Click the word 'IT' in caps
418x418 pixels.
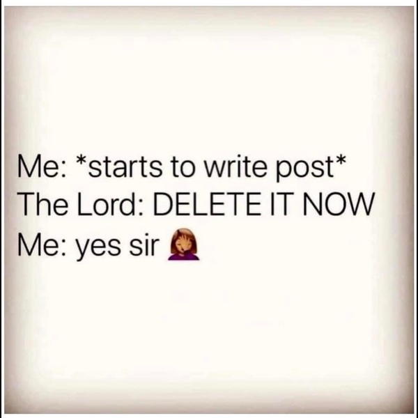pyautogui.click(x=279, y=204)
